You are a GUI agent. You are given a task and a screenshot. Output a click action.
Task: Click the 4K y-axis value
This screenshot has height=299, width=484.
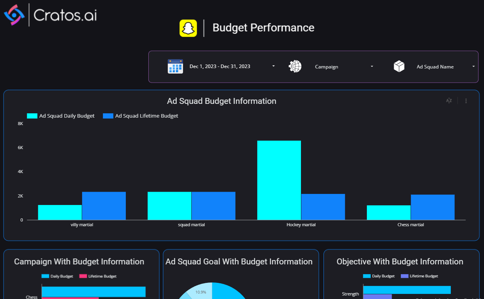tap(21, 172)
